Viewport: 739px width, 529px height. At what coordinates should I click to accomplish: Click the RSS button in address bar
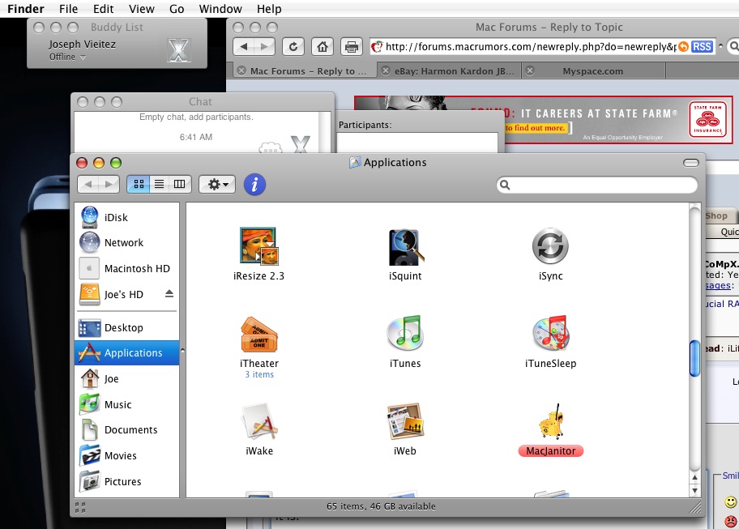[x=702, y=47]
